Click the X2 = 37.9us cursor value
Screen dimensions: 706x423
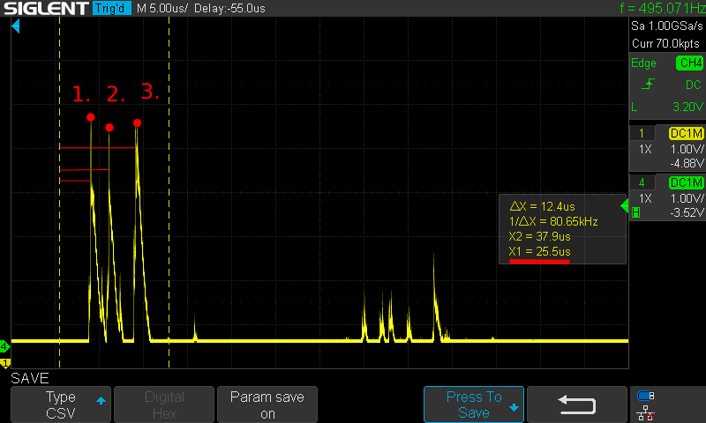(539, 236)
